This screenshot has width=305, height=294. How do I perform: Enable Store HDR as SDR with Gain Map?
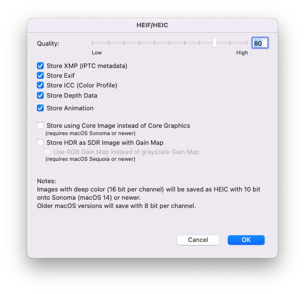pyautogui.click(x=40, y=142)
